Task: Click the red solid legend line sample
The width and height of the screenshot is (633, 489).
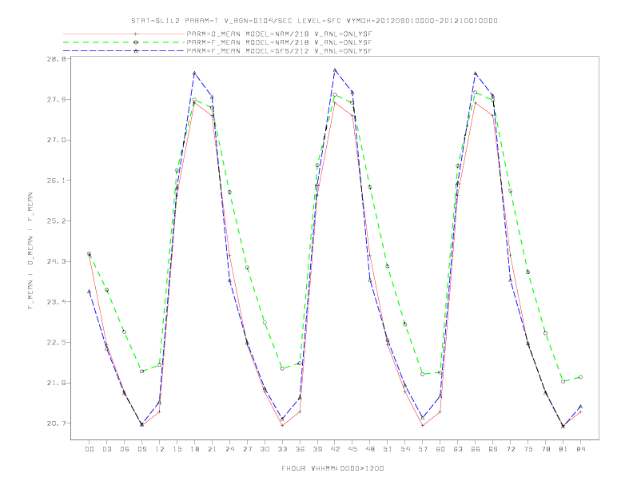Action: pyautogui.click(x=124, y=34)
